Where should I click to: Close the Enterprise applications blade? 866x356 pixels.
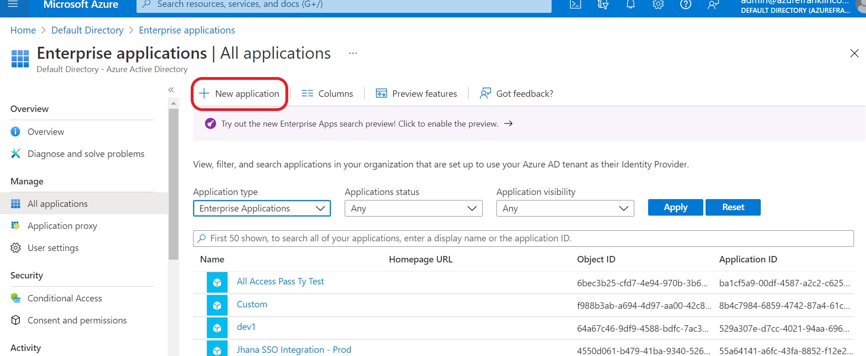point(854,53)
